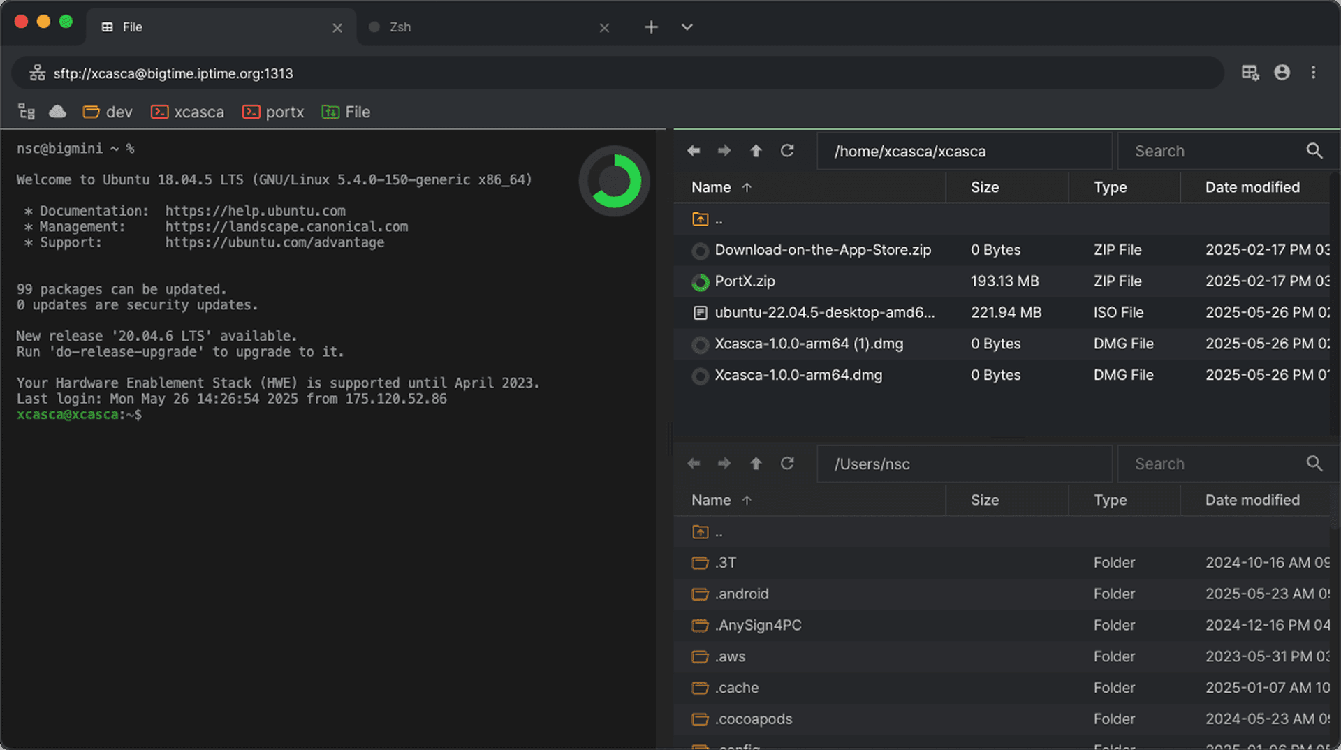The height and width of the screenshot is (750, 1341).
Task: Open the xcasca bookmark
Action: pyautogui.click(x=187, y=112)
